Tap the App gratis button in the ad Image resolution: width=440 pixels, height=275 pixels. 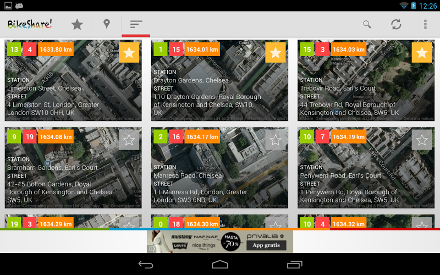(266, 245)
